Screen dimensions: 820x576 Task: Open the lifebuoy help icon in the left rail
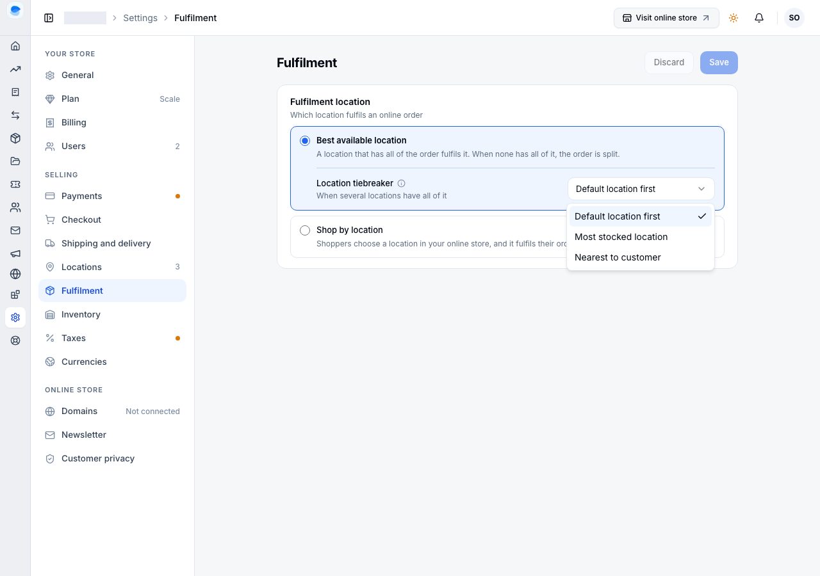pos(15,340)
